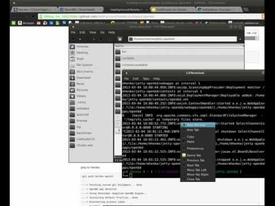Choose Move Tab Right in context menu

click(x=198, y=175)
